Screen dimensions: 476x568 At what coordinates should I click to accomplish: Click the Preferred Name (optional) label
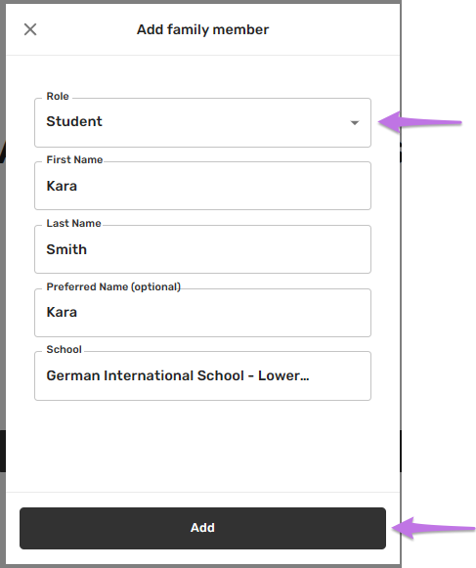(113, 286)
